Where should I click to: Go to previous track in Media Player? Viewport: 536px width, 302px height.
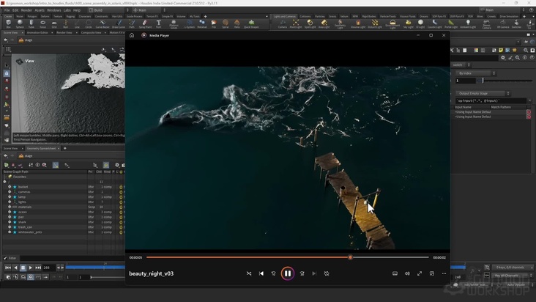pyautogui.click(x=261, y=273)
